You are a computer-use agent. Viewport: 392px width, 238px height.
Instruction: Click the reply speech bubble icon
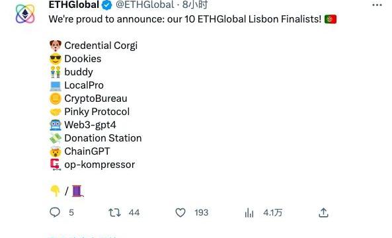[55, 212]
